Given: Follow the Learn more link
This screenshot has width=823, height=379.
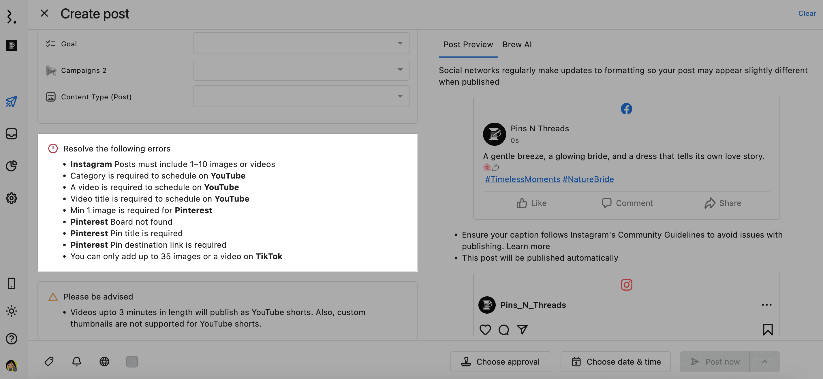Looking at the screenshot, I should pos(528,246).
